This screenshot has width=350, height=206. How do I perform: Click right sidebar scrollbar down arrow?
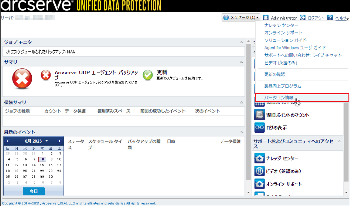click(x=346, y=192)
